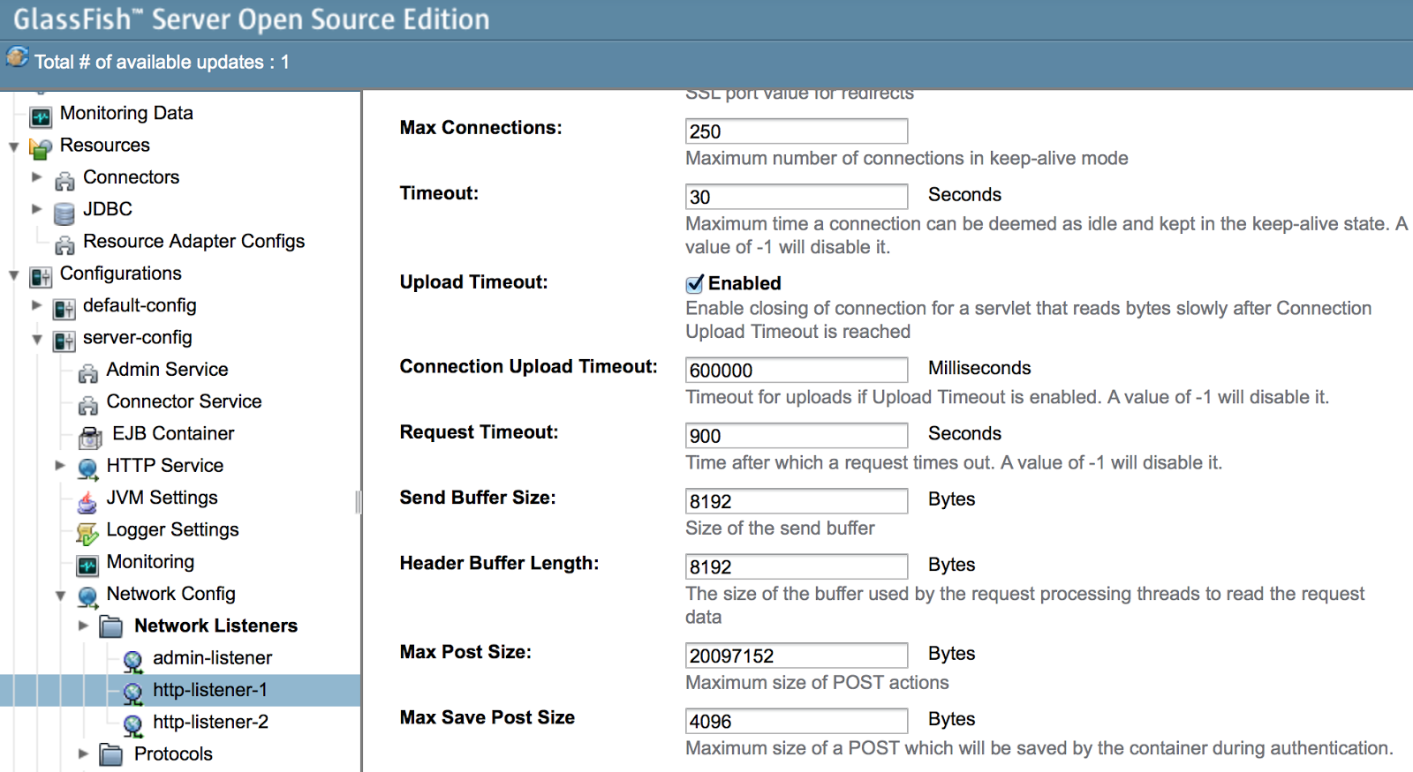Open Logger Settings page

coord(172,529)
